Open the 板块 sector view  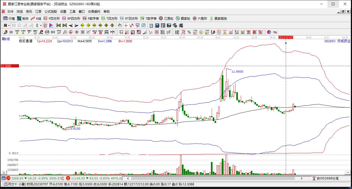(x=23, y=18)
